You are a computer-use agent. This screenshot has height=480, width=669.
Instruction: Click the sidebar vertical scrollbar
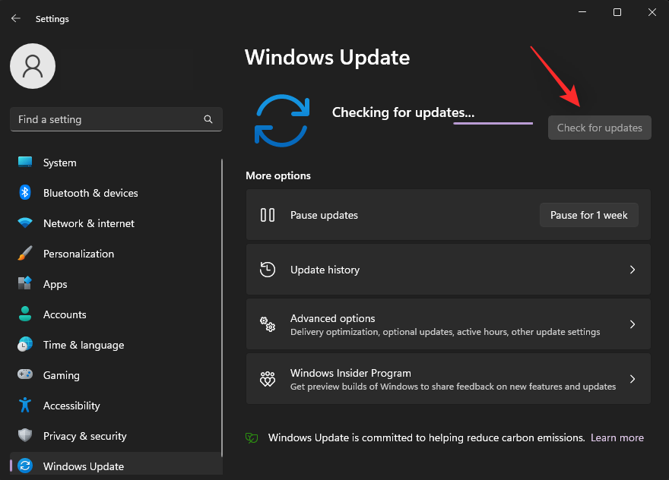pos(222,308)
